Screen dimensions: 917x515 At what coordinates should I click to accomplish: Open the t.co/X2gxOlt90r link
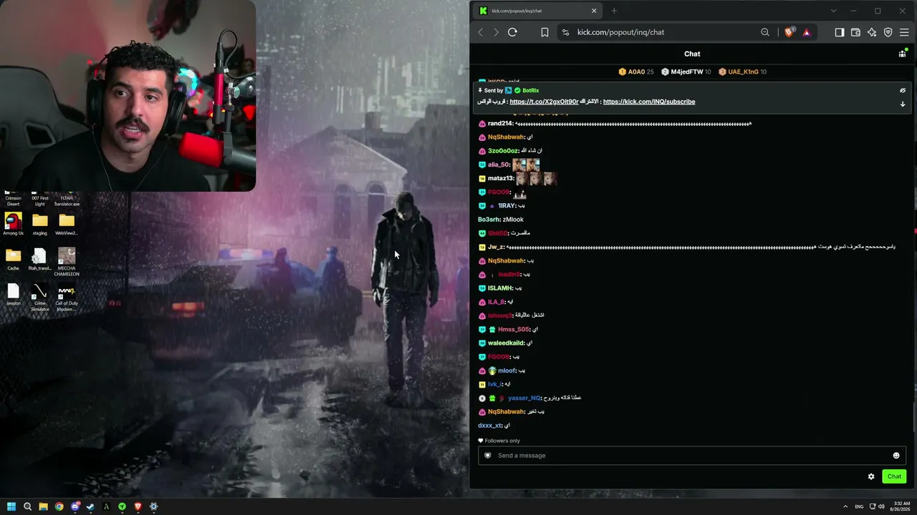point(544,102)
